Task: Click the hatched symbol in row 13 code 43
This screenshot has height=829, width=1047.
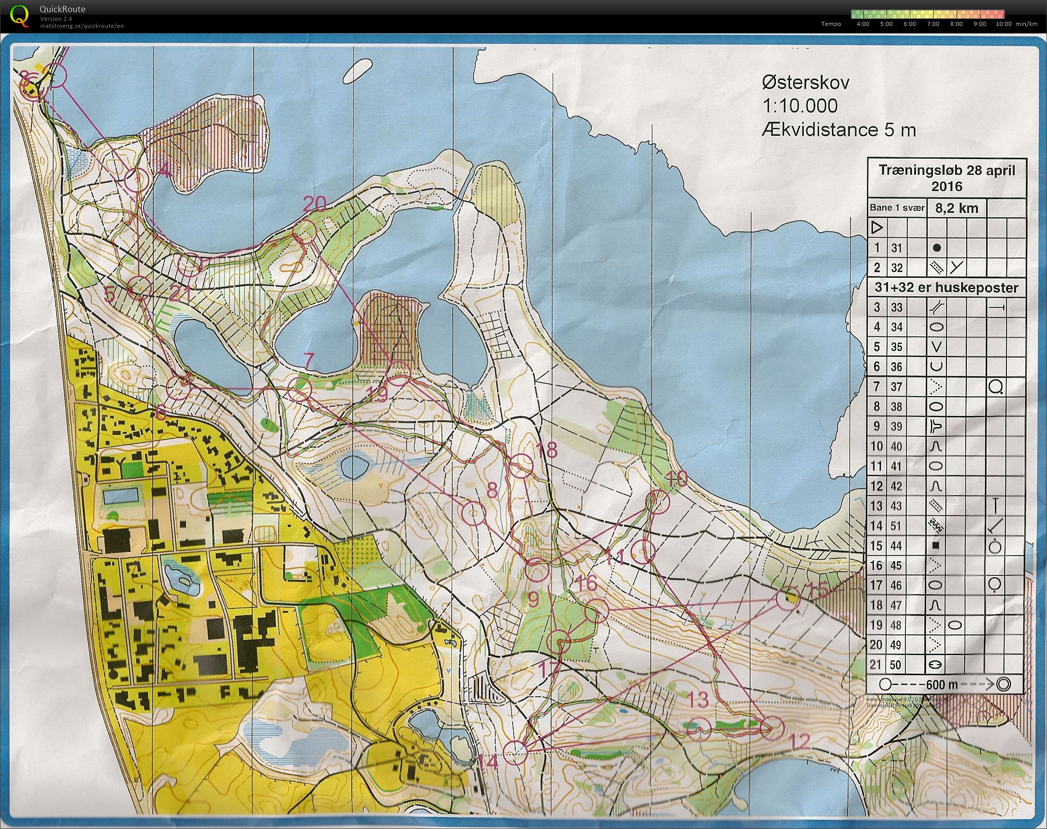Action: coord(936,506)
